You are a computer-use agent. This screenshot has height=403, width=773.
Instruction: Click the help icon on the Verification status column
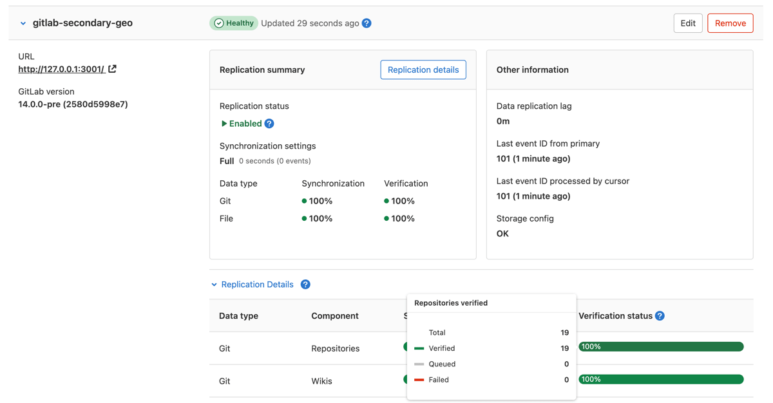[x=659, y=315]
